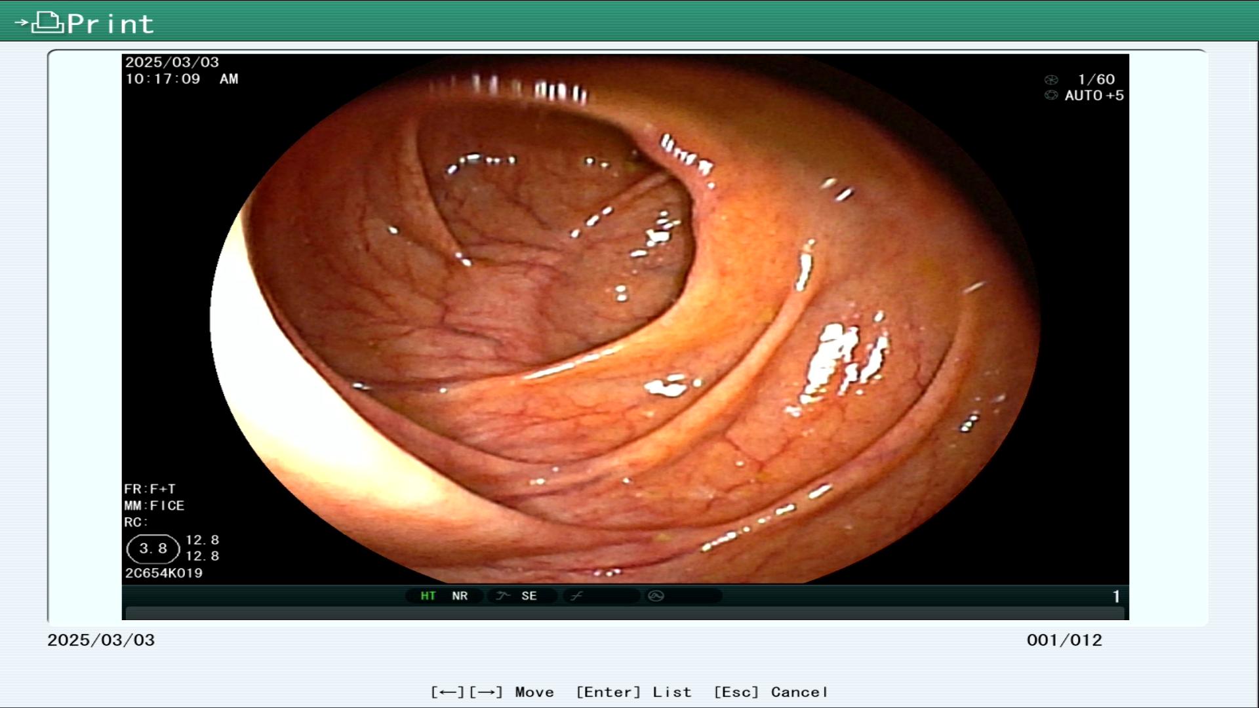The width and height of the screenshot is (1259, 708).
Task: Click the gray progress bar under status icons
Action: click(625, 614)
